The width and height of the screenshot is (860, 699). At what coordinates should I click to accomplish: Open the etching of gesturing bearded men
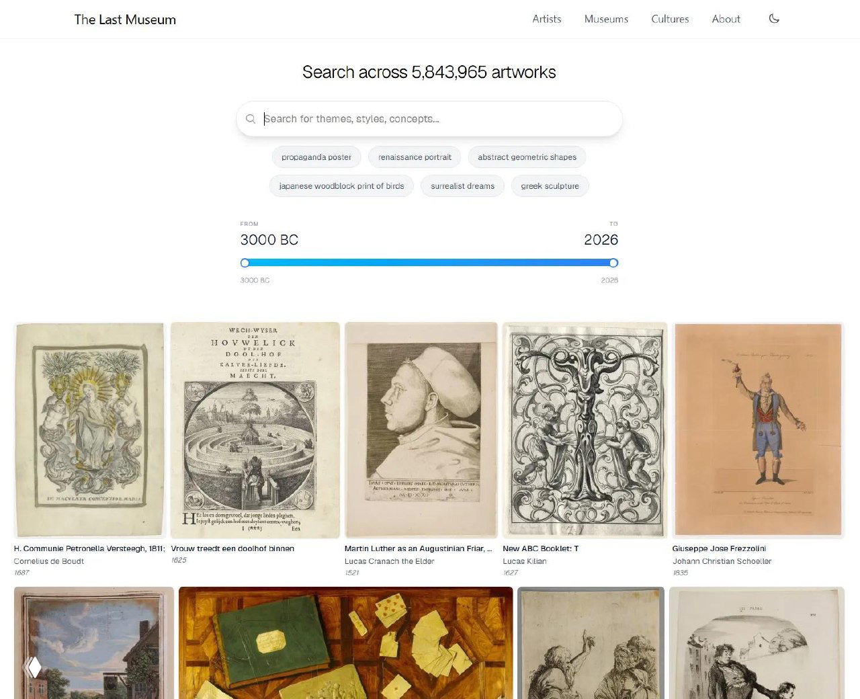(591, 643)
